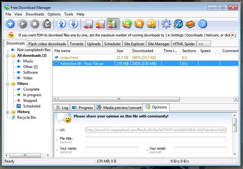Image resolution: width=243 pixels, height=169 pixels.
Task: Click the opinions panel scroll down arrow
Action: click(x=235, y=154)
